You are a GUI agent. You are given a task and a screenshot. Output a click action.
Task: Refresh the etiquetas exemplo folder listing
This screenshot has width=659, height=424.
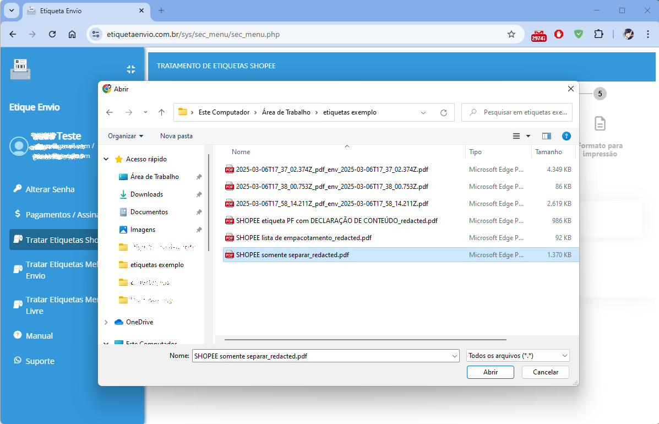click(443, 113)
